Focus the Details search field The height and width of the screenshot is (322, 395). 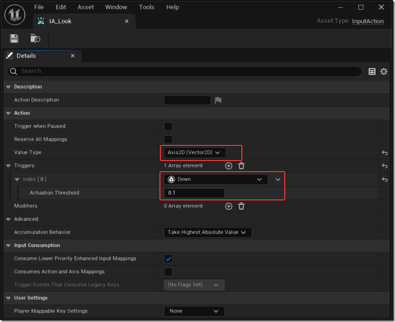coord(185,72)
